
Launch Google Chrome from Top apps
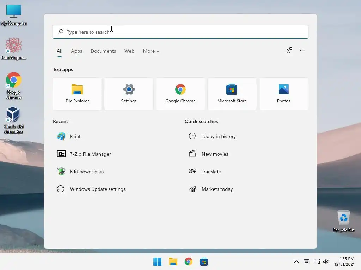pos(180,94)
